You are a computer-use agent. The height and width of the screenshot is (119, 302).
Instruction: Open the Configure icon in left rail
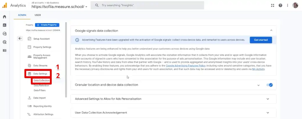tap(4, 50)
